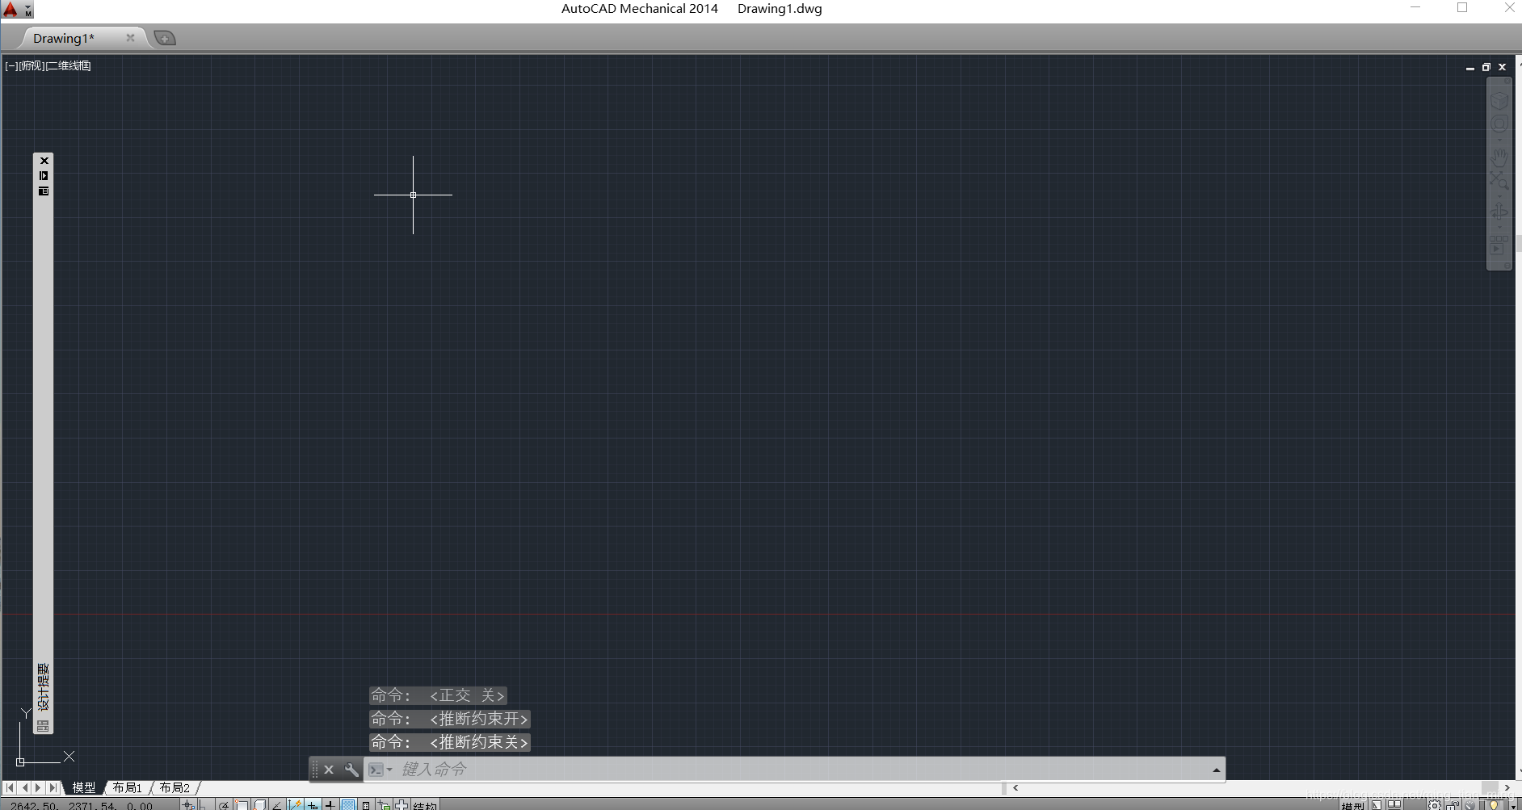Viewport: 1522px width, 810px height.
Task: Toggle Selection Cycling in status bar
Action: click(x=384, y=804)
